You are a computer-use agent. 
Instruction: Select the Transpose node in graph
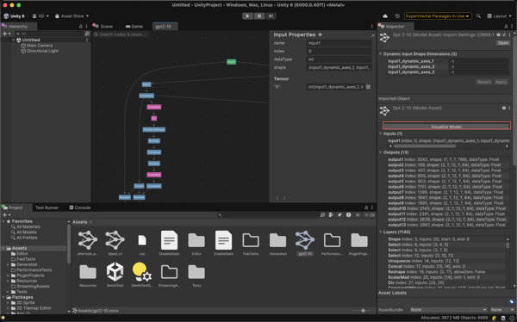pyautogui.click(x=154, y=152)
